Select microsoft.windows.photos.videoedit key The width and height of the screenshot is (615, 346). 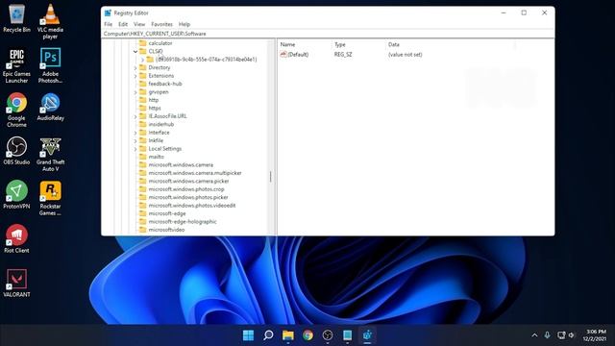pos(192,206)
